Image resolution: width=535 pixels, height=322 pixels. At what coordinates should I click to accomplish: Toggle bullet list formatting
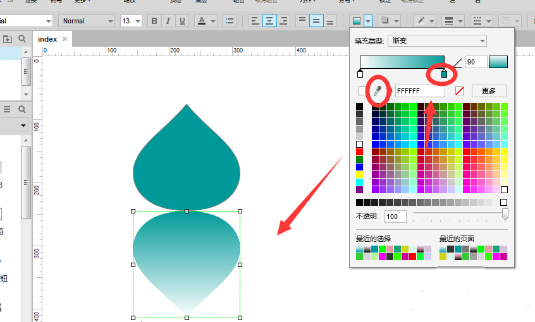pyautogui.click(x=230, y=21)
